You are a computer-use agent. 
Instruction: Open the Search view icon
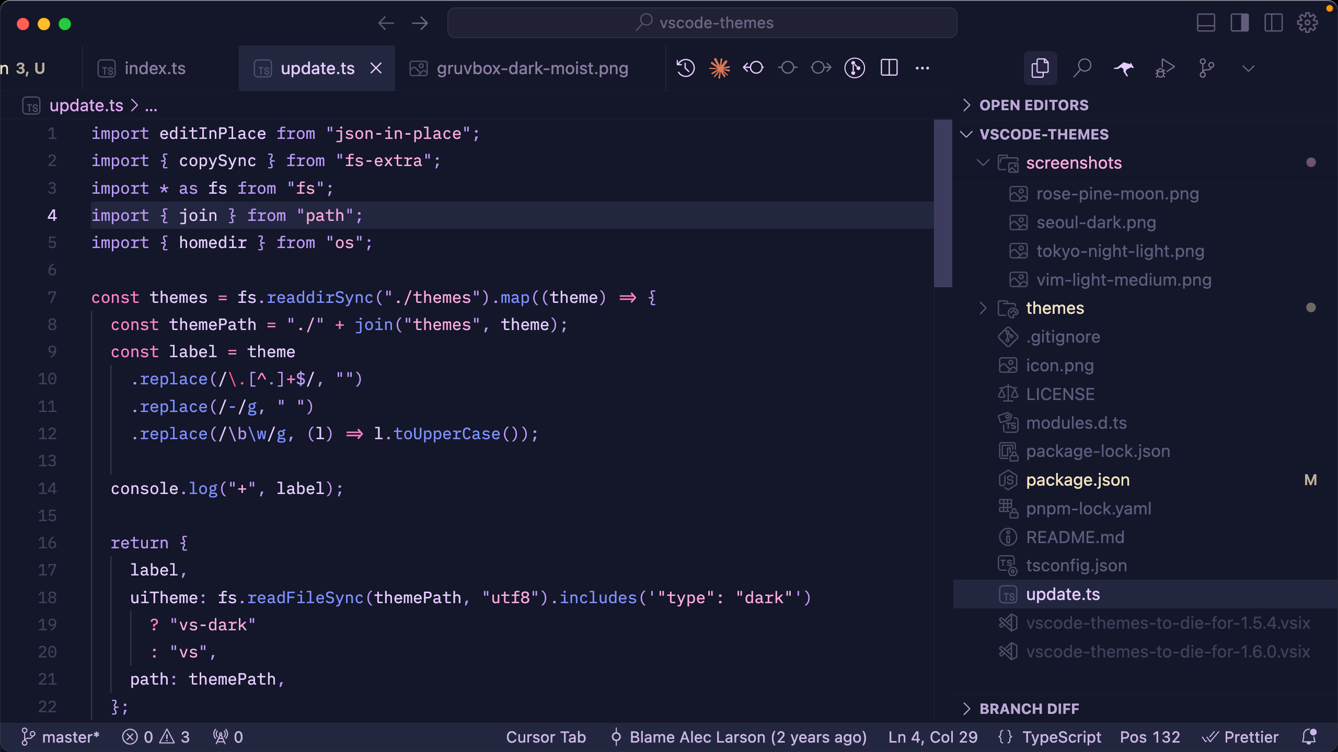pos(1082,68)
